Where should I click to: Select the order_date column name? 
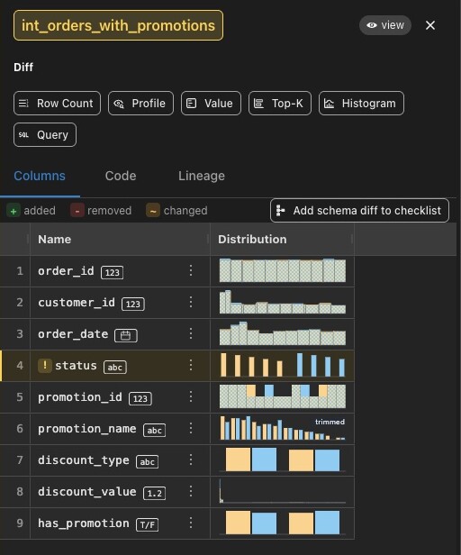tap(73, 333)
